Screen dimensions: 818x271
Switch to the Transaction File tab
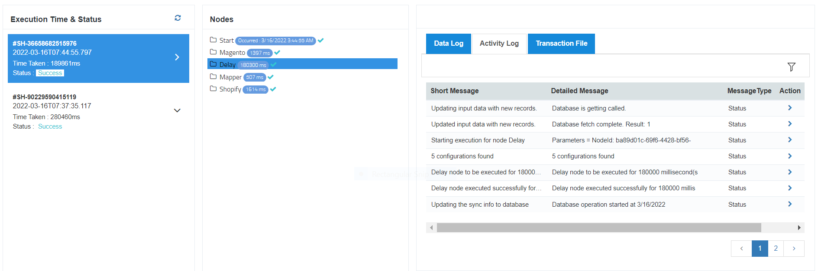[x=561, y=44]
